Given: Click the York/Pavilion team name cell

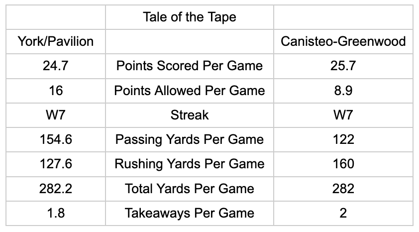Looking at the screenshot, I should (x=56, y=41).
